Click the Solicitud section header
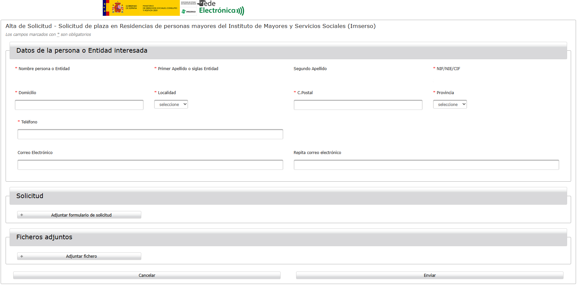The image size is (578, 286). click(x=30, y=196)
